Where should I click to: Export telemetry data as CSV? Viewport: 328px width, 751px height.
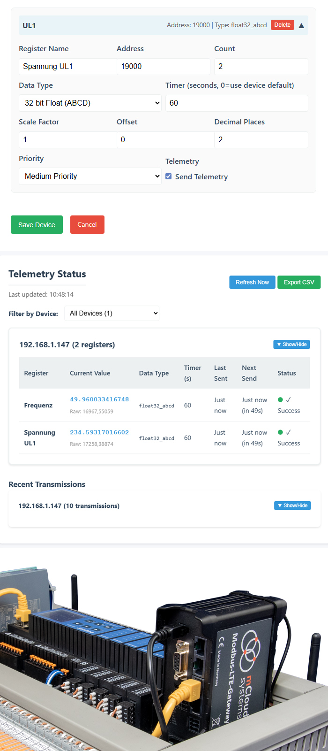[298, 282]
